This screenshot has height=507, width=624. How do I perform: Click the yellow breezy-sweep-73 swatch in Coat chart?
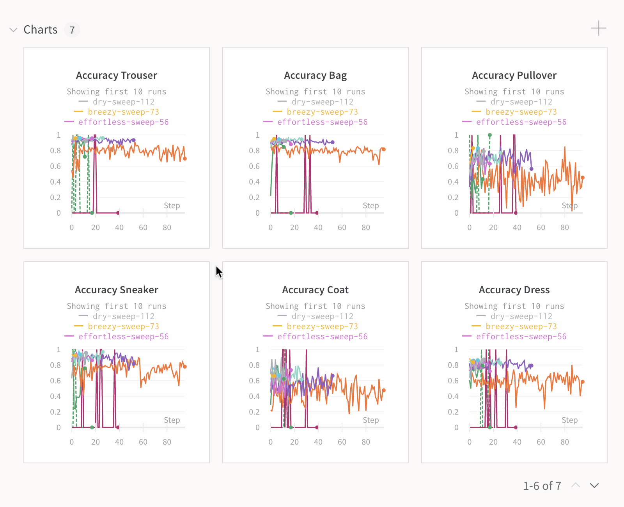(x=277, y=326)
